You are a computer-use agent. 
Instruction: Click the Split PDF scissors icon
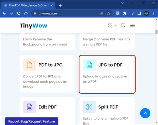click(89, 107)
